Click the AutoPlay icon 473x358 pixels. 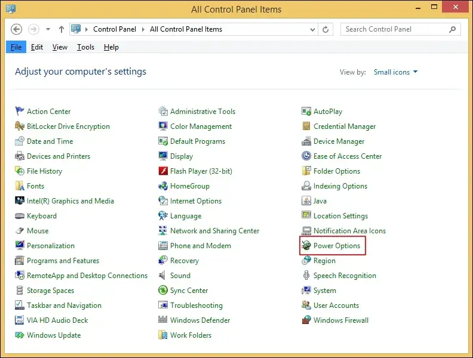pyautogui.click(x=306, y=111)
